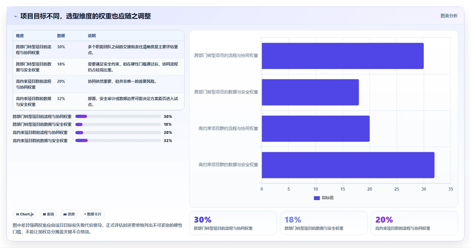Image resolution: width=471 pixels, height=248 pixels.
Task: Click the table cell 跨部门转型项目的流程与协同权重
Action: pos(34,50)
